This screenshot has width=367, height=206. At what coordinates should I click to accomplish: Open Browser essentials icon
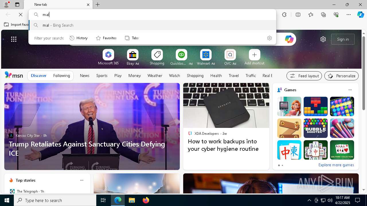(x=336, y=15)
